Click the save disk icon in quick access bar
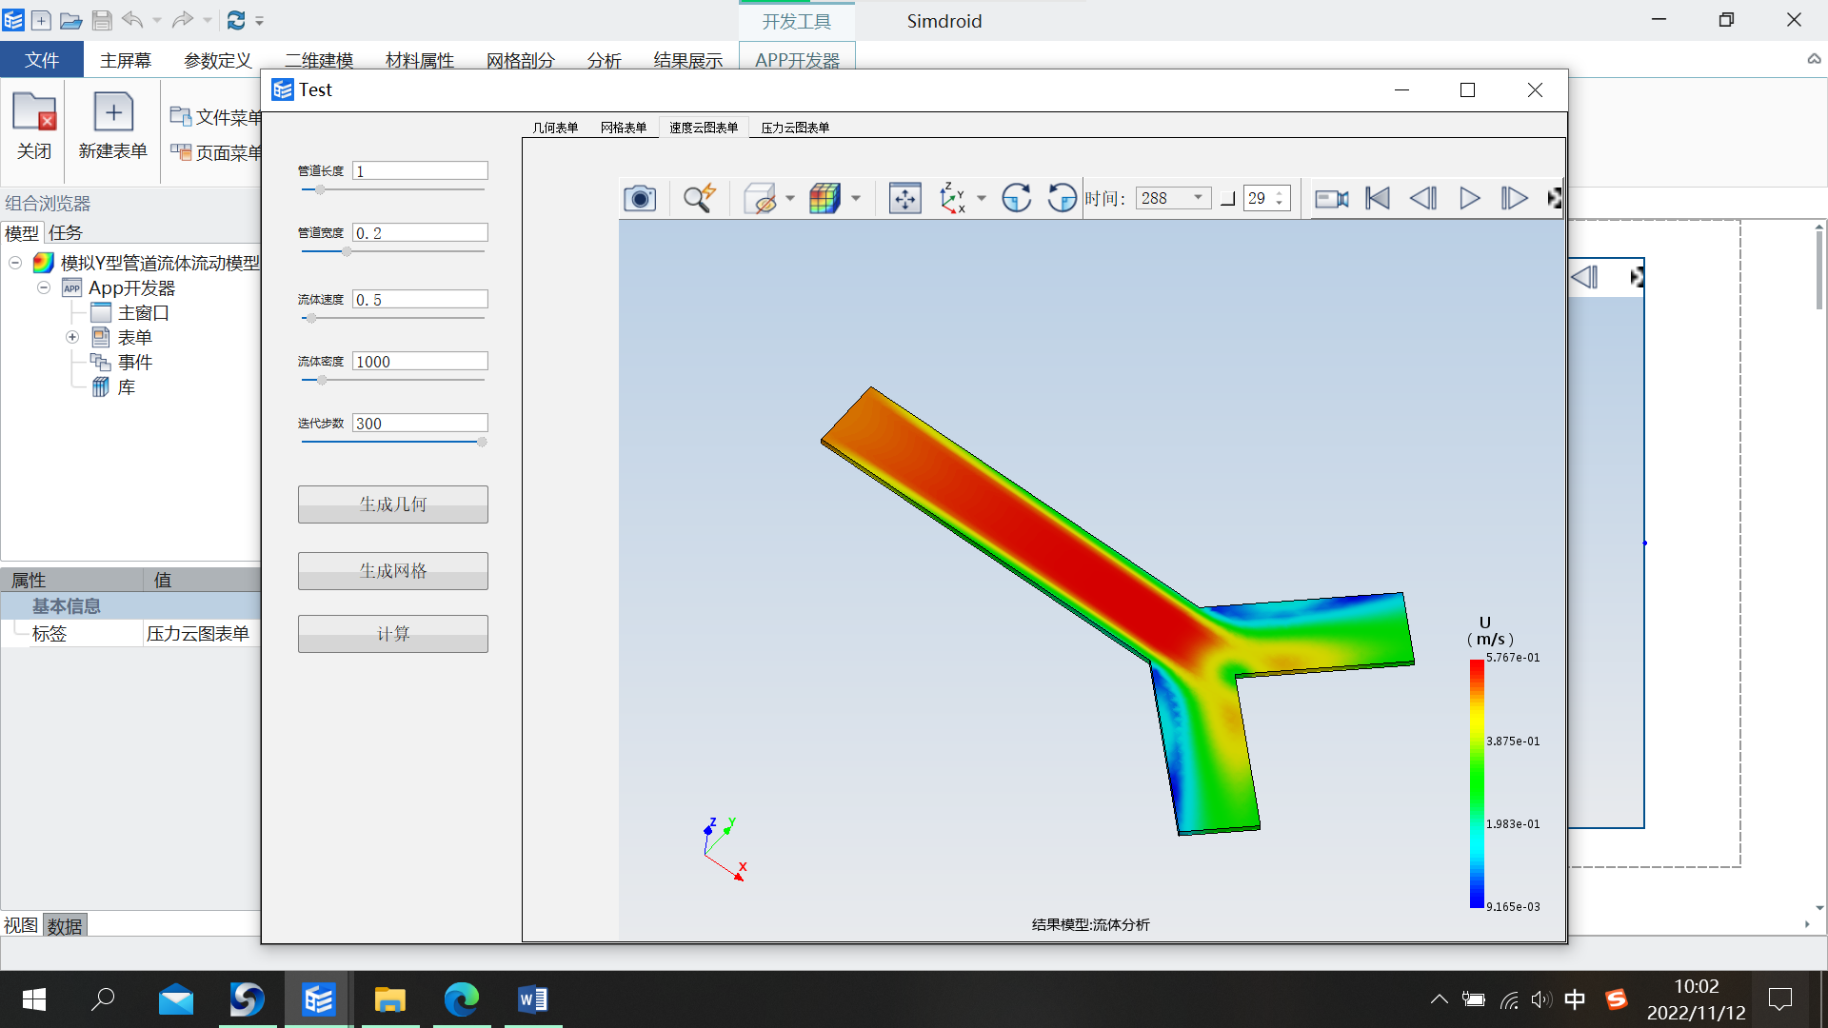The height and width of the screenshot is (1028, 1828). pyautogui.click(x=102, y=20)
